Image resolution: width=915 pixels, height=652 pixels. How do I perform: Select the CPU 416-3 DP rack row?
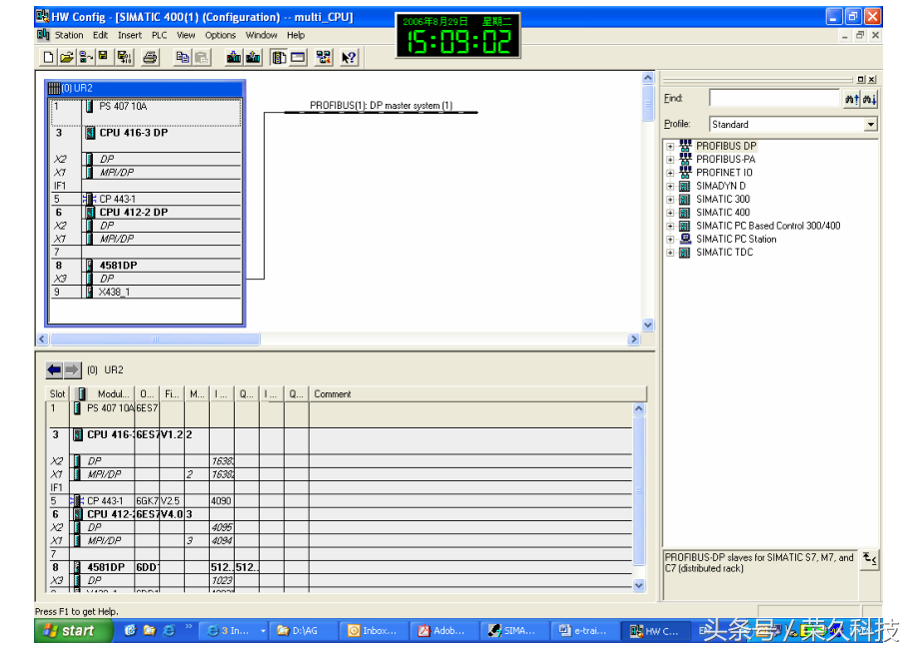(133, 133)
